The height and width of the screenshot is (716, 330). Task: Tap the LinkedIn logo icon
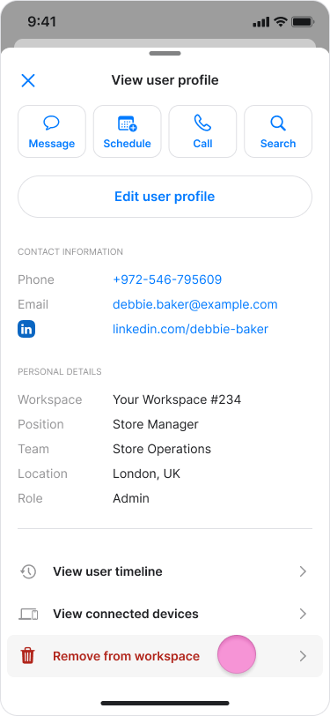coord(26,329)
